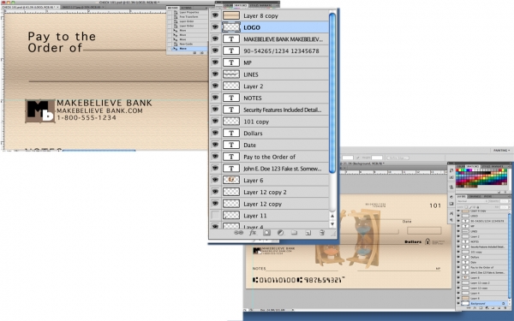Image resolution: width=514 pixels, height=321 pixels.
Task: Open the Swatches panel flyout menu
Action: [x=509, y=166]
